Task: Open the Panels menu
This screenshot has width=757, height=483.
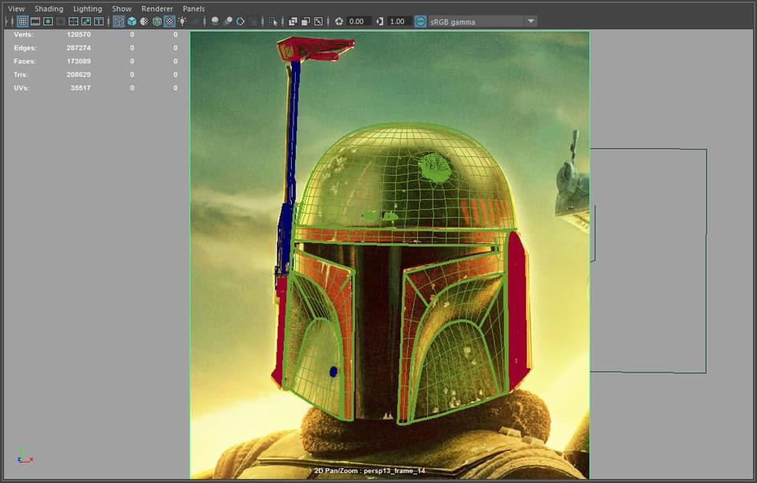Action: point(193,9)
